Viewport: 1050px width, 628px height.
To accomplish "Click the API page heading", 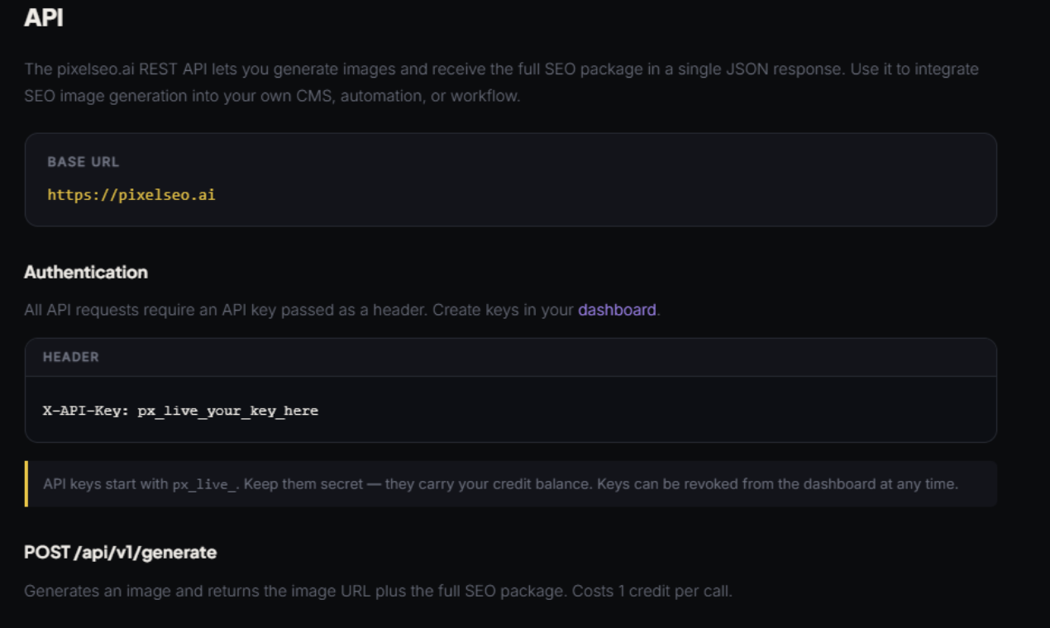I will point(44,18).
